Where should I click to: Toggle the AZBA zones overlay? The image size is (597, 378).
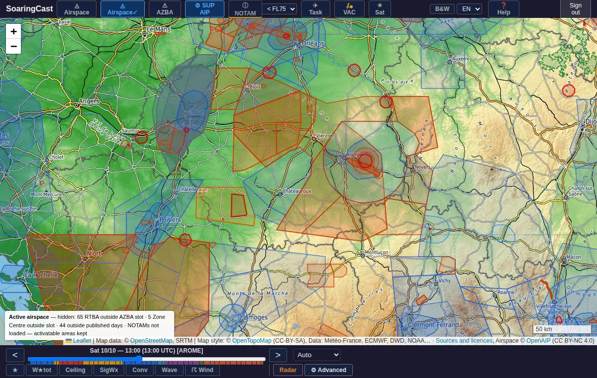point(165,9)
